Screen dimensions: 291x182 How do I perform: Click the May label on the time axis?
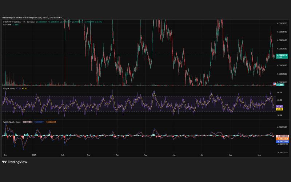coord(145,155)
